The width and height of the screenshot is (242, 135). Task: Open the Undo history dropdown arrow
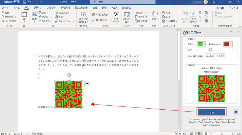click(33, 2)
